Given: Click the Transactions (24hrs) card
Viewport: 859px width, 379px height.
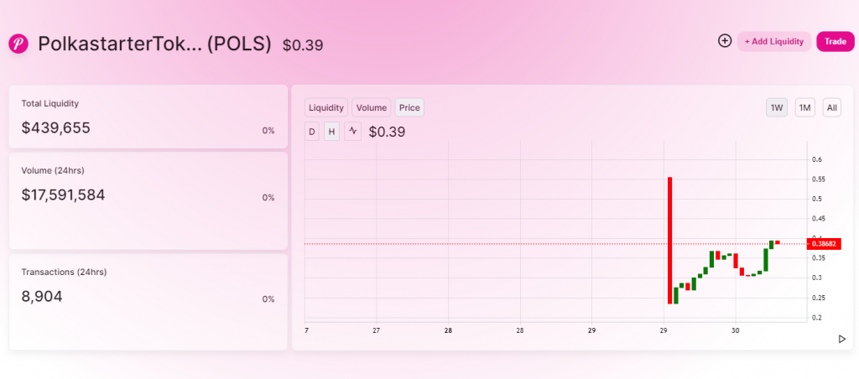Looking at the screenshot, I should pyautogui.click(x=148, y=301).
